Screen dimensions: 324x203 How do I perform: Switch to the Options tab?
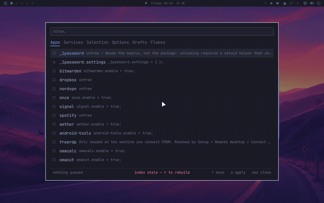tap(120, 43)
